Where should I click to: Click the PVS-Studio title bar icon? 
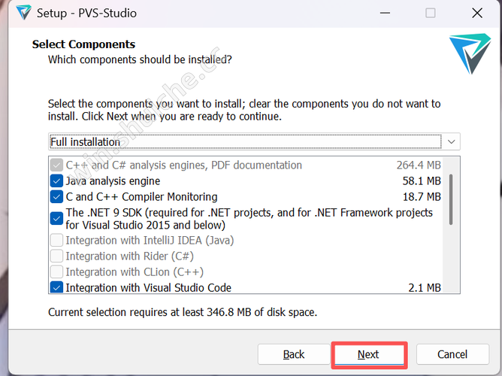[x=23, y=13]
